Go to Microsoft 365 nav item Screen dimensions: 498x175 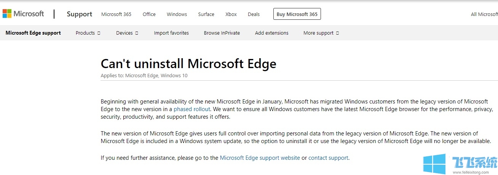tap(116, 14)
